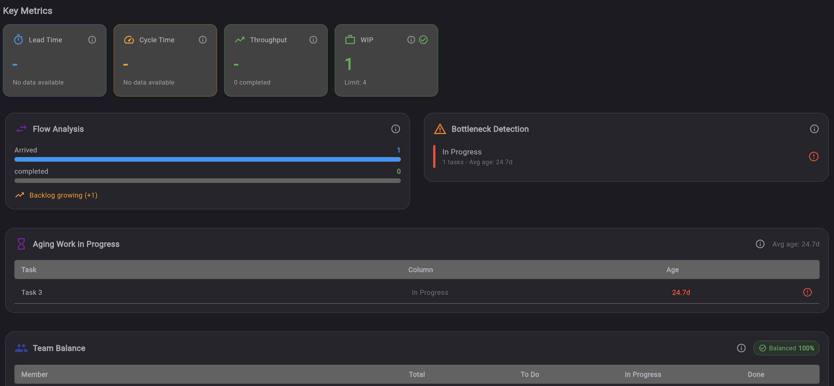
Task: Click the Team Balance people icon
Action: coord(21,348)
